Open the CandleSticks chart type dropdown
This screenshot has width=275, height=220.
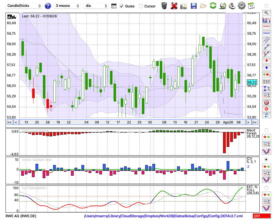[24, 6]
